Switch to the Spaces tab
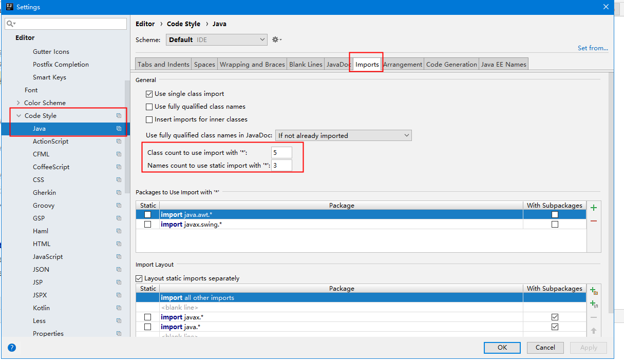The image size is (624, 364). coord(204,64)
